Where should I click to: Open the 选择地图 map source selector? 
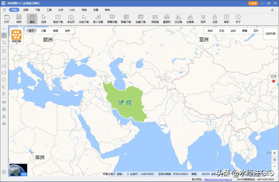pos(16,36)
